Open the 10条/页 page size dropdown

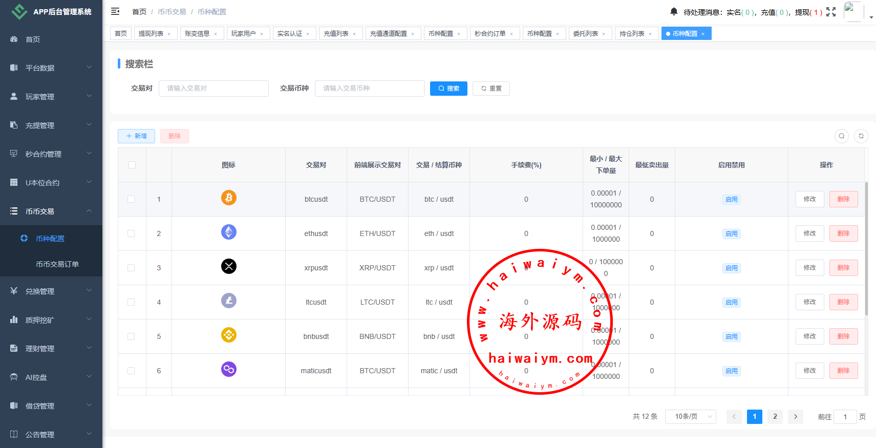[690, 417]
